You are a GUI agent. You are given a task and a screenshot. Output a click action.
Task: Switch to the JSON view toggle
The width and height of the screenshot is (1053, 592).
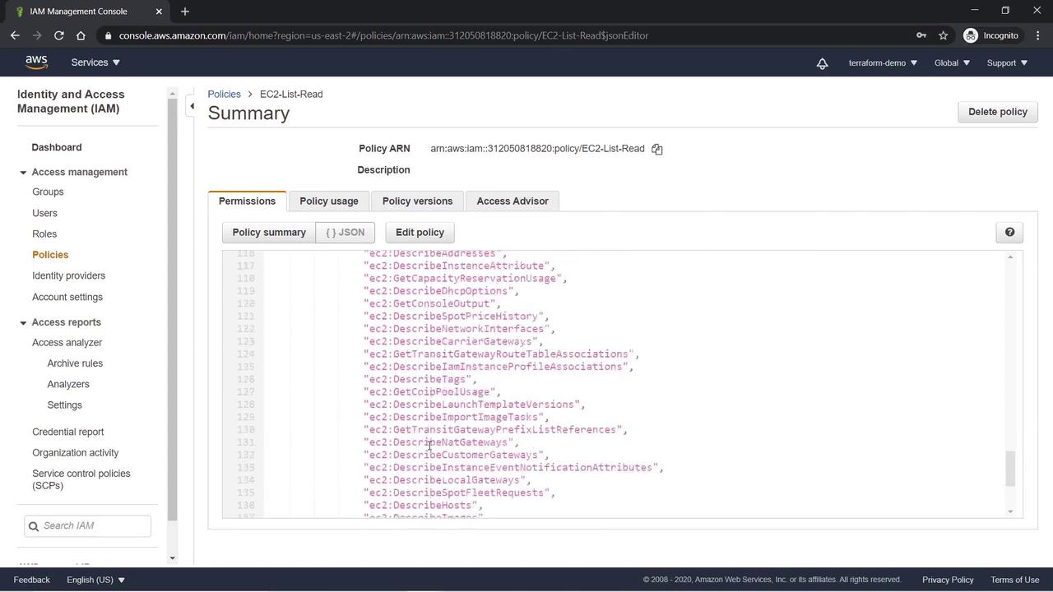345,233
